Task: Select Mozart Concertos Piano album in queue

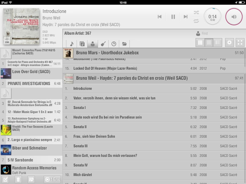Action: (x=31, y=53)
